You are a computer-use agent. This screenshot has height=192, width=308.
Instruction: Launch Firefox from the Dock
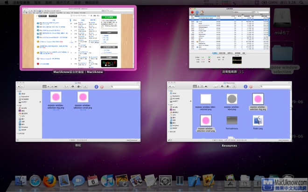(x=49, y=181)
